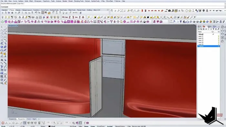
Task: Select the Box solid tool in left sidebar
Action: tap(2, 47)
